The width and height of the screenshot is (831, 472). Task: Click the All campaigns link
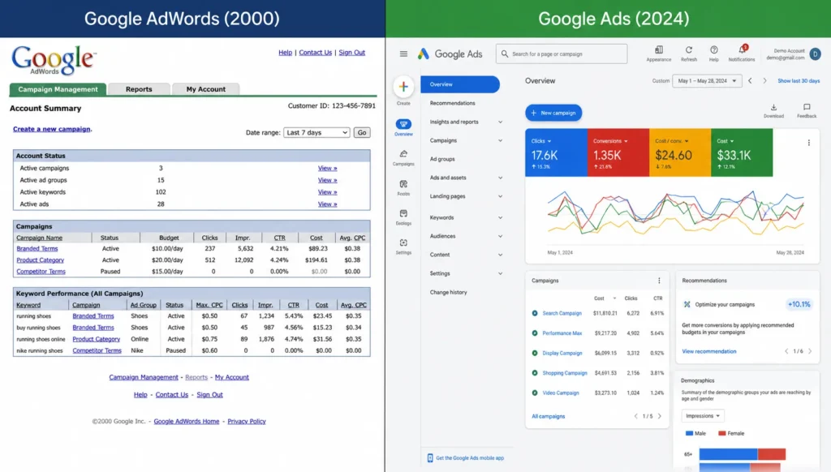pos(548,416)
